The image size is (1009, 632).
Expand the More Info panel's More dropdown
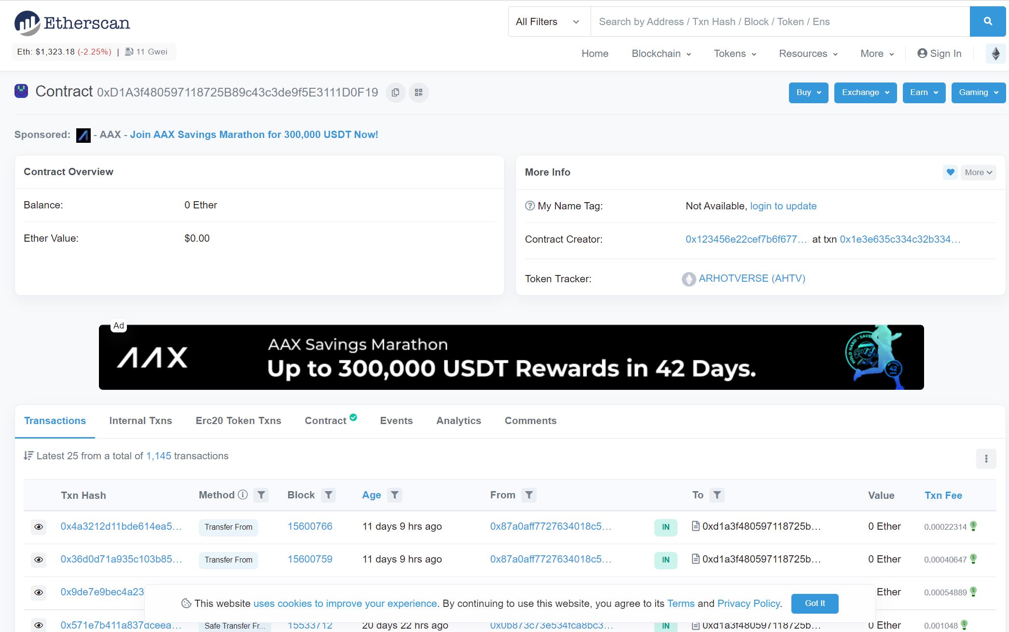(978, 172)
